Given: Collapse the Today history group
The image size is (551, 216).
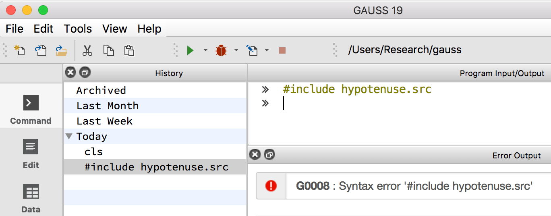Looking at the screenshot, I should 69,136.
